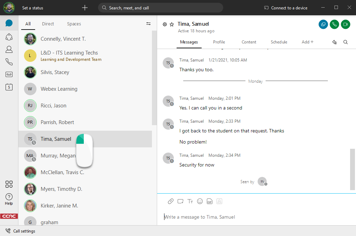
Task: Select the Direct filter tab
Action: 48,24
